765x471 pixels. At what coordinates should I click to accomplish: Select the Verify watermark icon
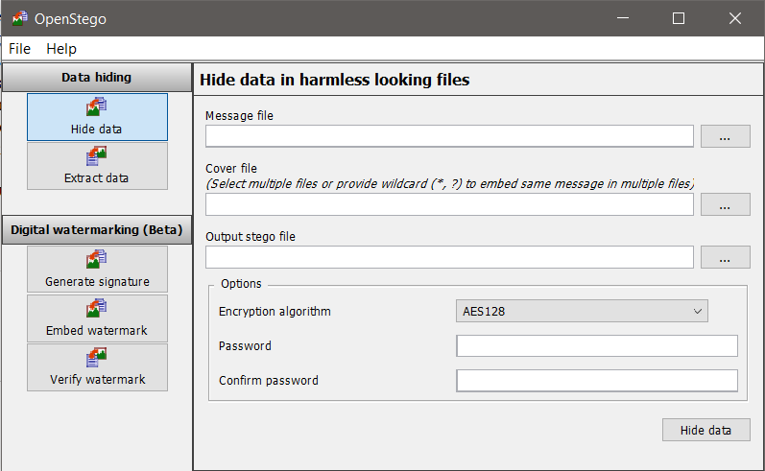coord(96,358)
